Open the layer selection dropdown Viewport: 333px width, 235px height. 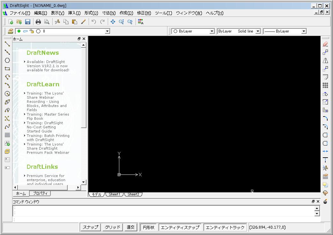107,31
